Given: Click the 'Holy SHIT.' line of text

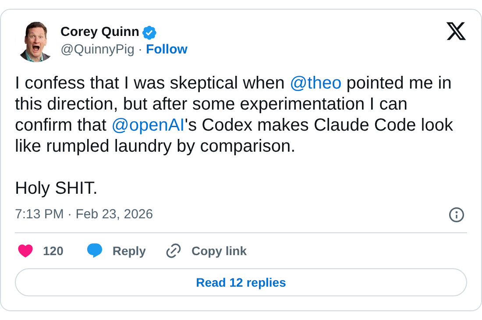Looking at the screenshot, I should pos(56,188).
